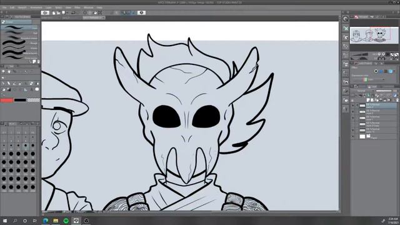Select the black sub color swatch
Viewport: 400px width, 225px height.
coord(20,100)
